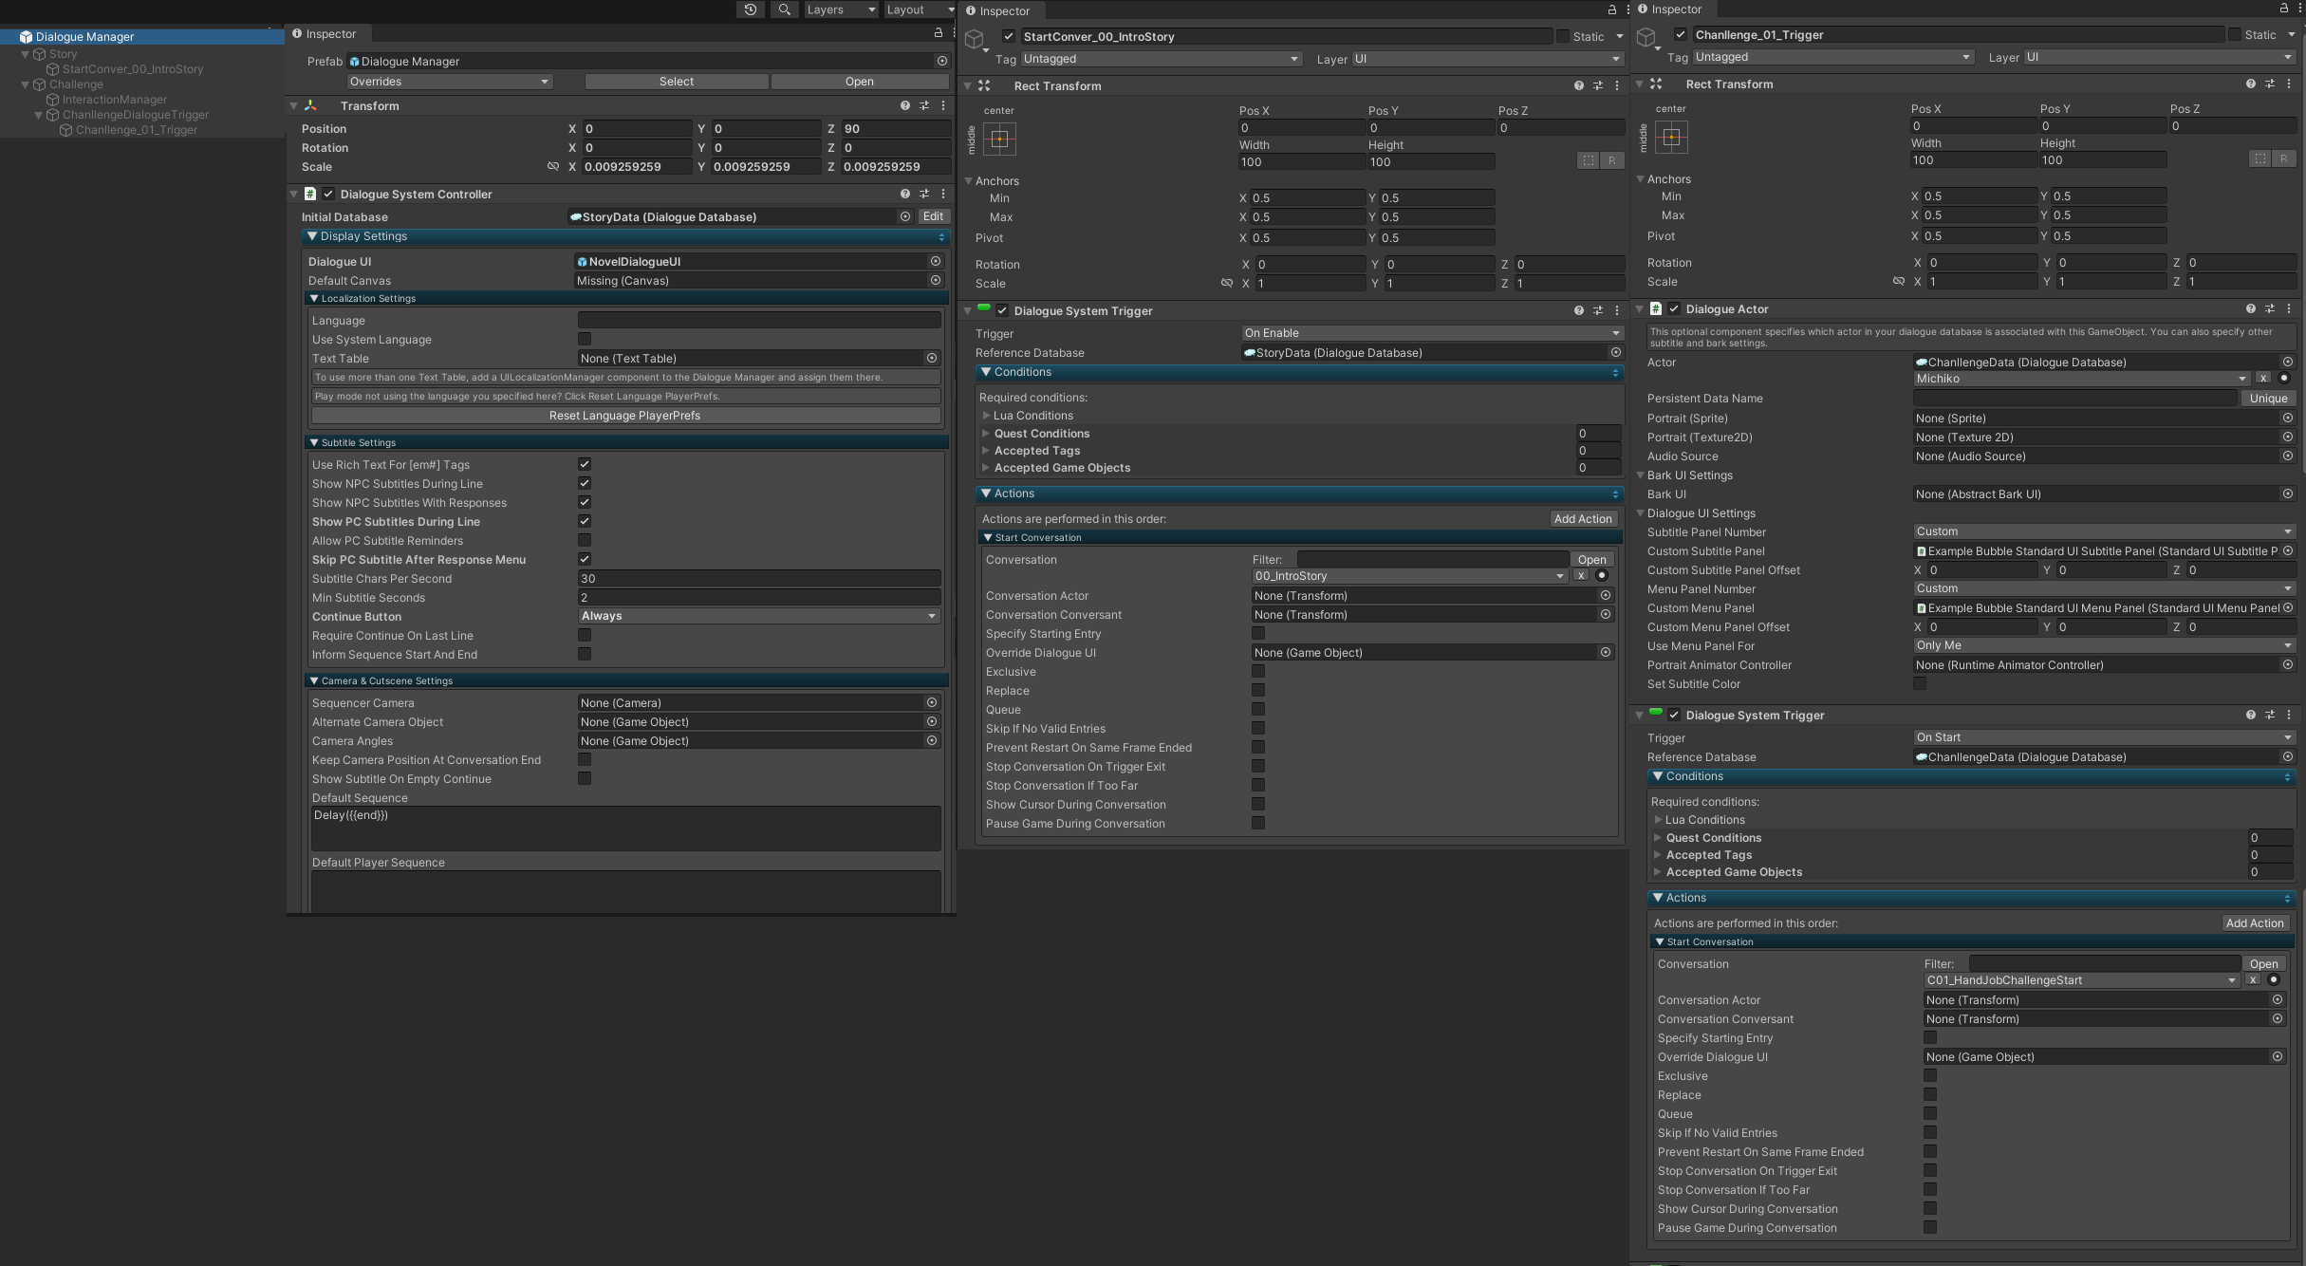Click the Unique button for Persistent Data Name
The height and width of the screenshot is (1266, 2306).
coord(2268,399)
